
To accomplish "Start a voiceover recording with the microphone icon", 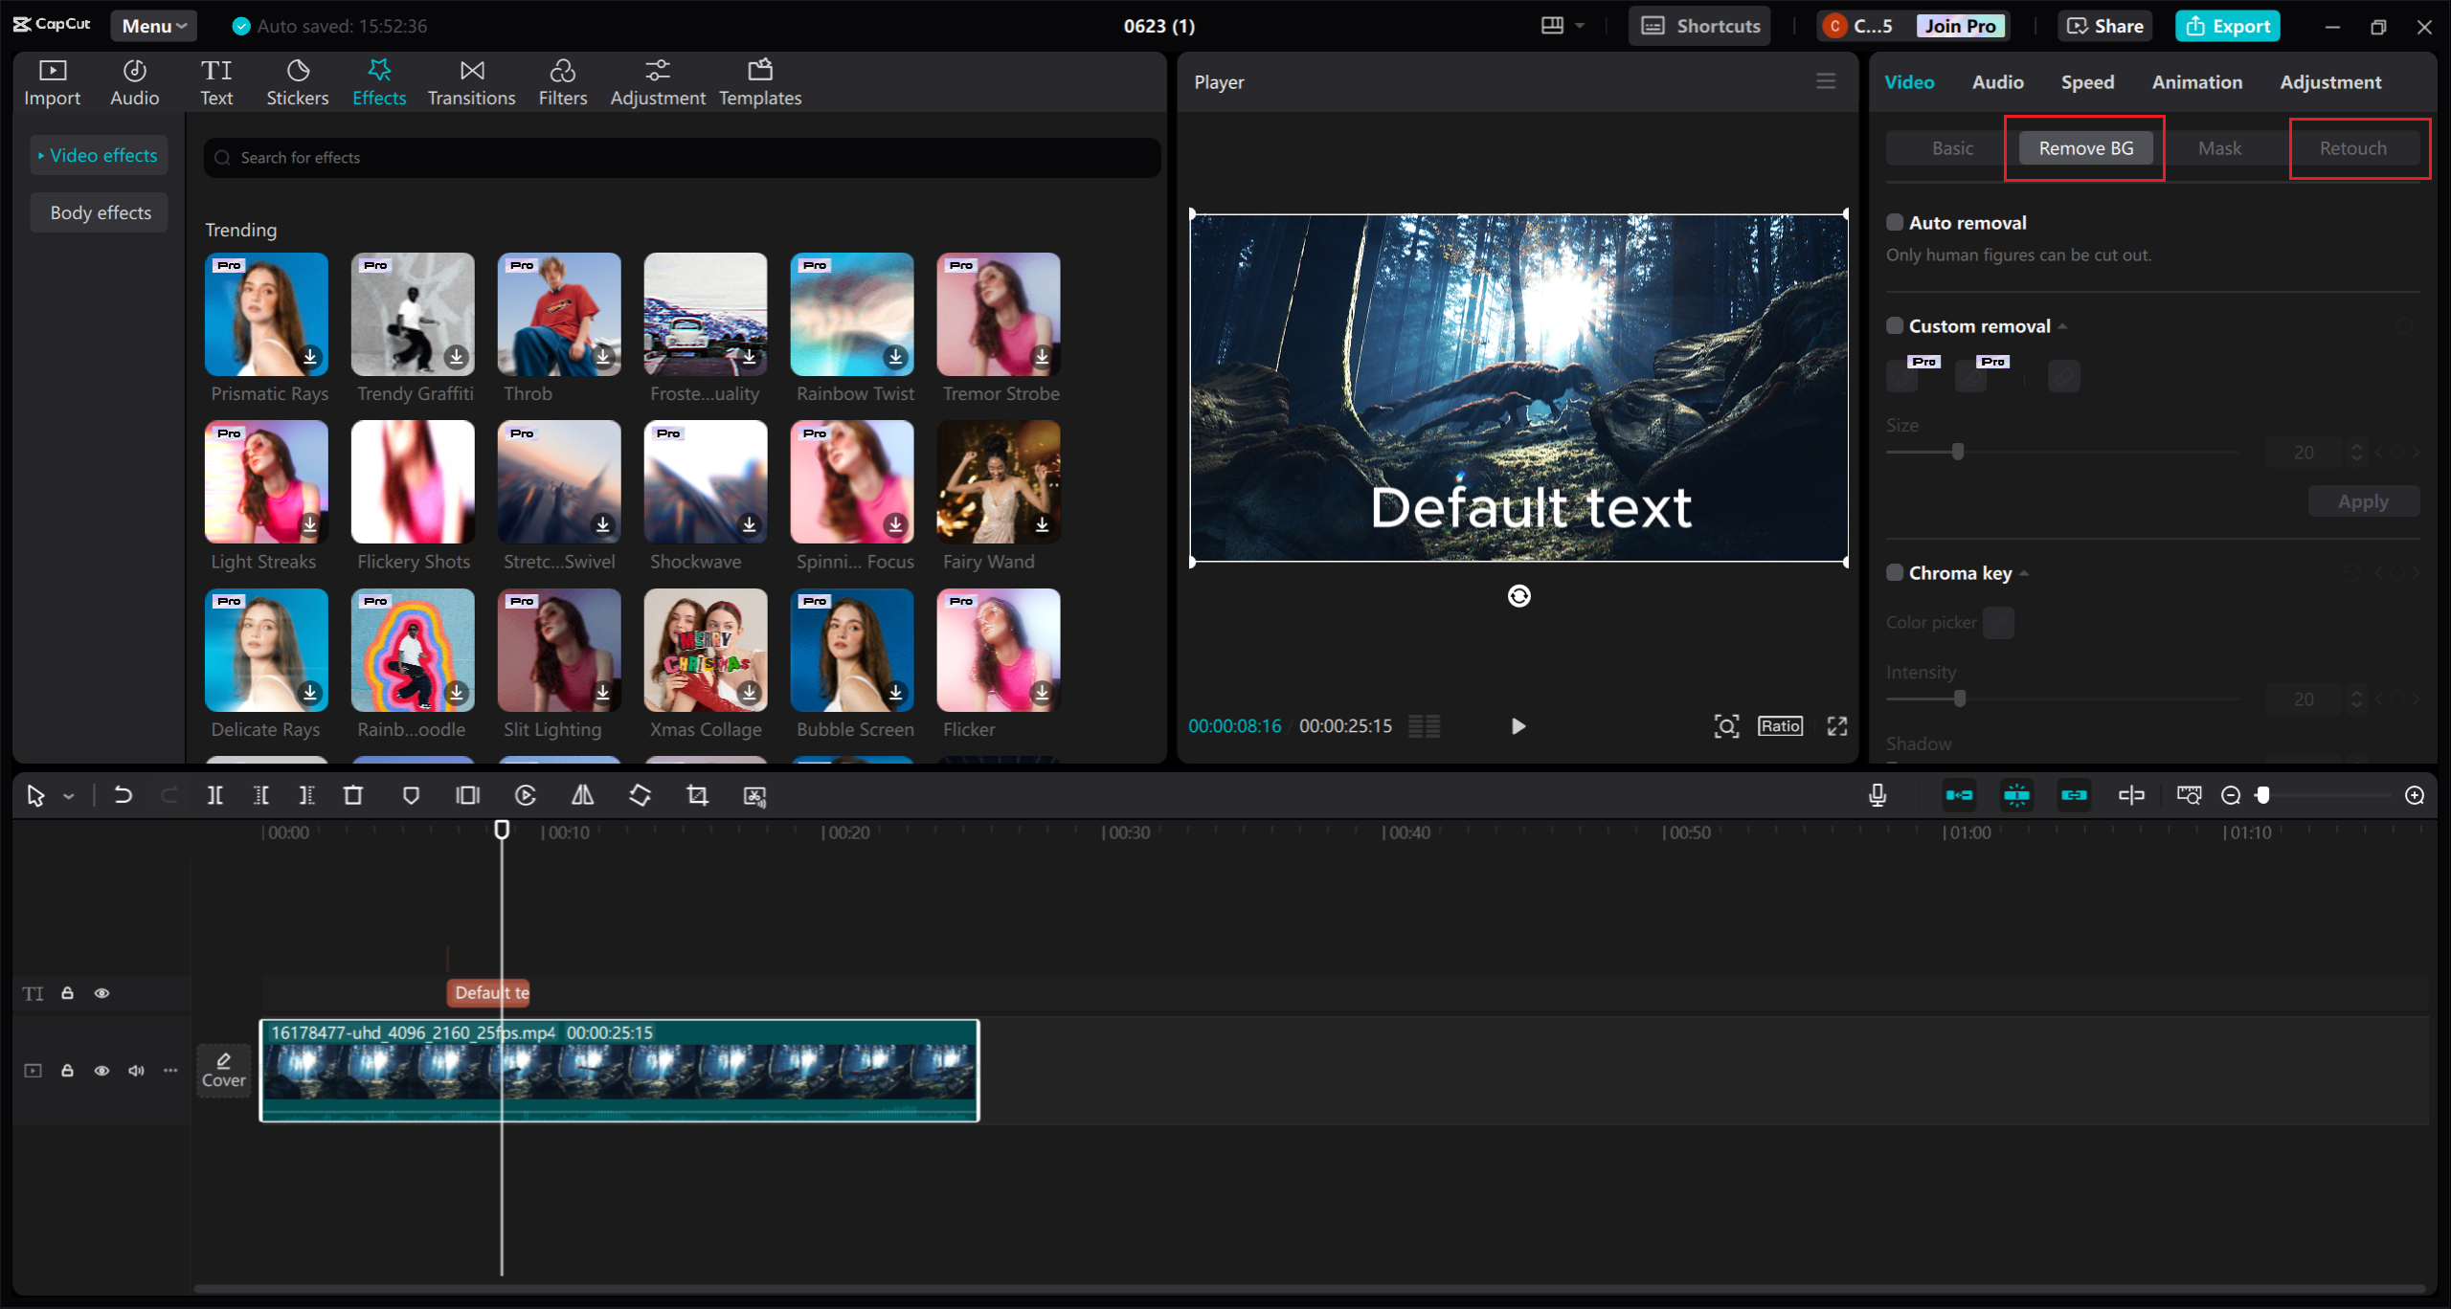I will click(x=1878, y=795).
